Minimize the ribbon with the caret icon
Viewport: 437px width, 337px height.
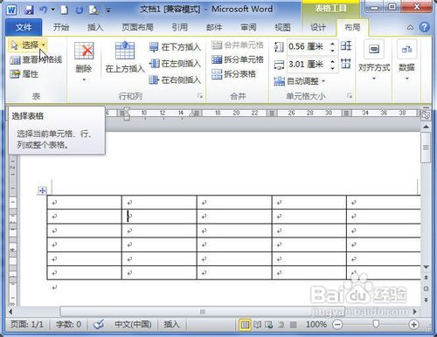click(410, 28)
